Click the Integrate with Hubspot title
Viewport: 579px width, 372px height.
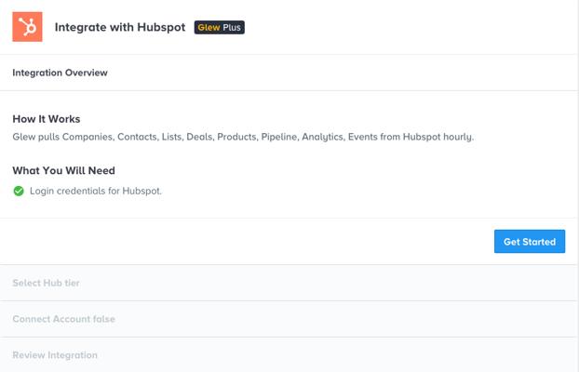pos(120,27)
